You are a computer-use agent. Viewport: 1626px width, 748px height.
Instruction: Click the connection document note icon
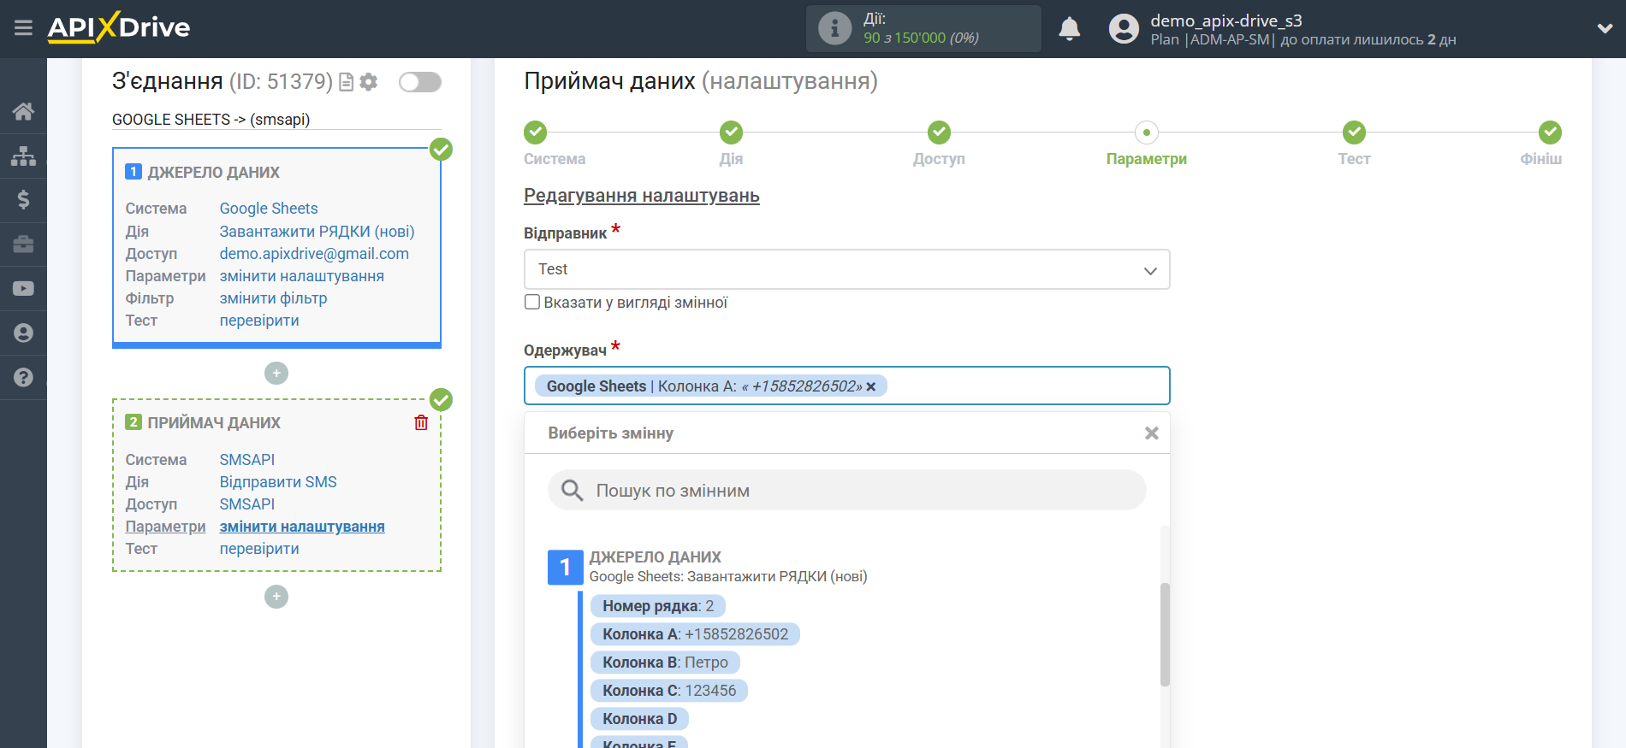[347, 82]
